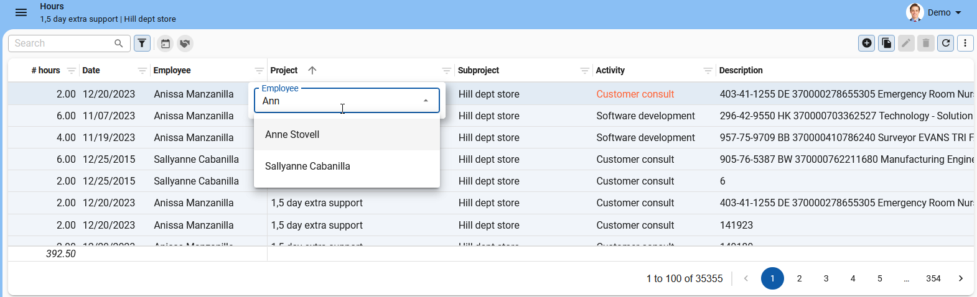Click the next page arrow
The image size is (977, 297).
(960, 278)
